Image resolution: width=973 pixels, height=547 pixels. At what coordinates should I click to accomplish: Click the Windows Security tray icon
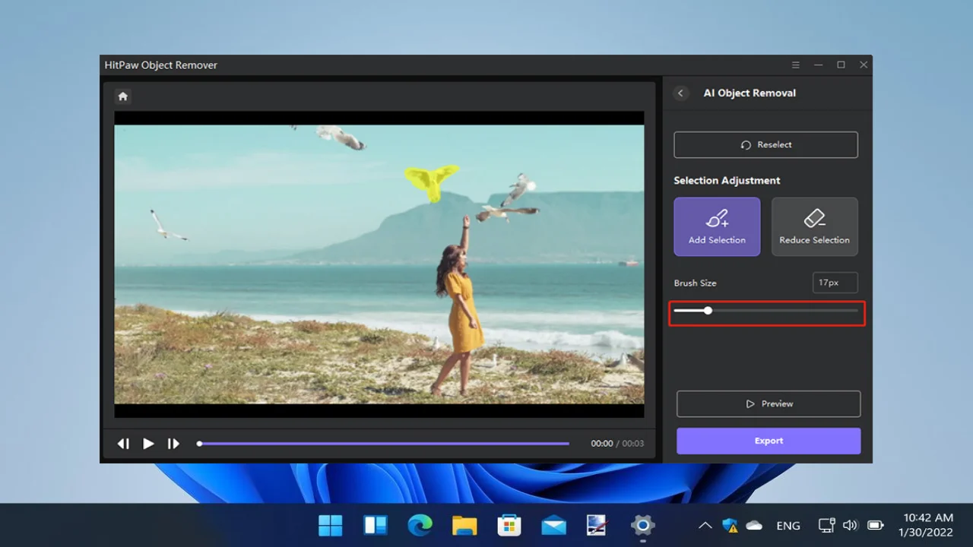[730, 525]
